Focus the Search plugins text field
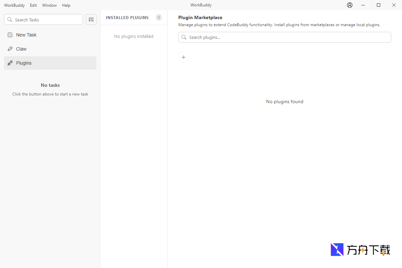 (288, 37)
